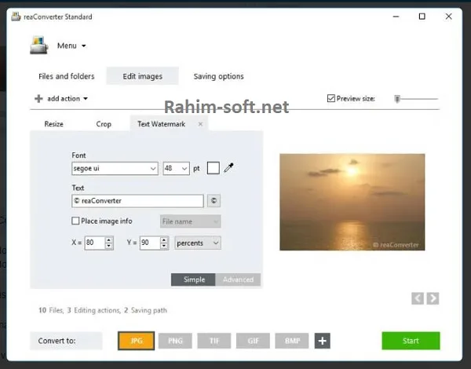The image size is (471, 369).
Task: Click the green Start button
Action: [411, 341]
